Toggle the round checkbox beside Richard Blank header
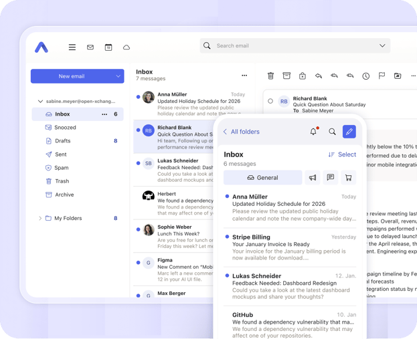Viewport: 417px width, 339px height. pyautogui.click(x=270, y=101)
